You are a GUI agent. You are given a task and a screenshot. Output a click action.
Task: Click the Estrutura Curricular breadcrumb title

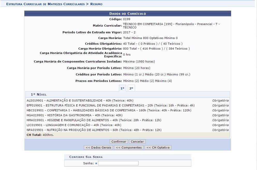[45, 4]
